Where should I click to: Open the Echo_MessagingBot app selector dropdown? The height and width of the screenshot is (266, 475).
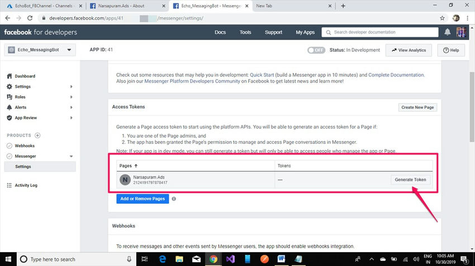click(x=40, y=50)
